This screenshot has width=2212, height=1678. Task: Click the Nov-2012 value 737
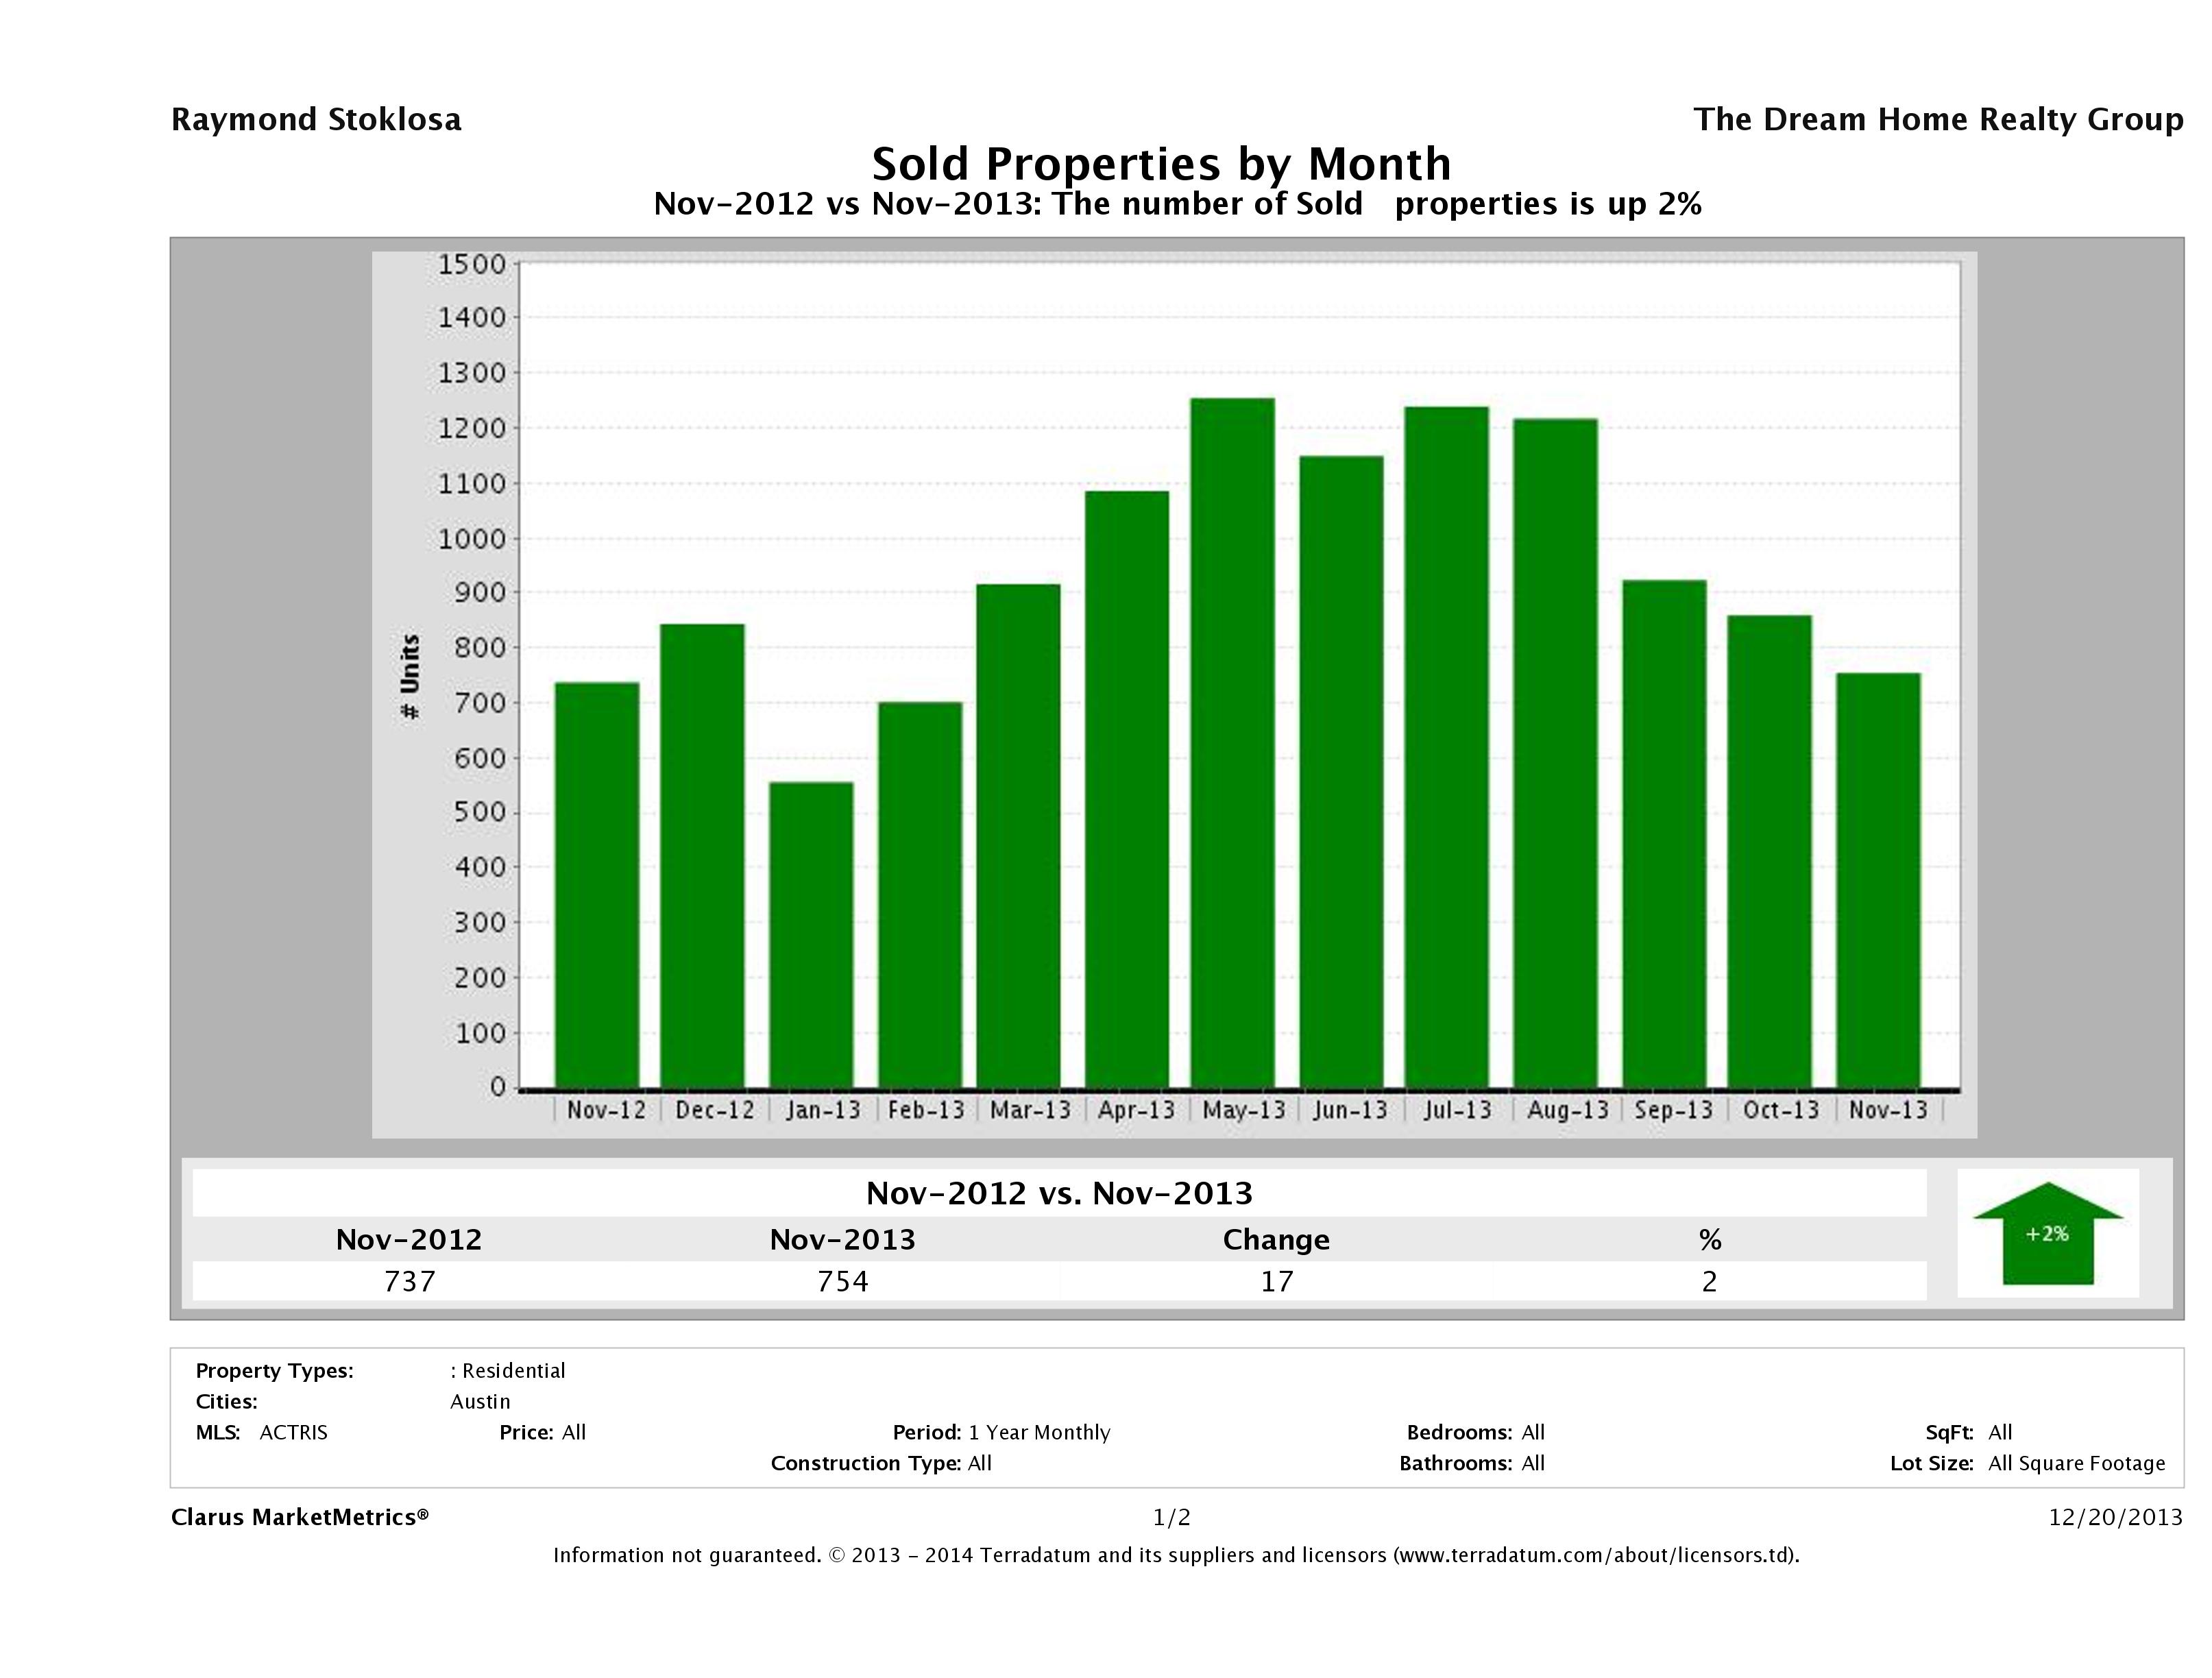coord(409,1281)
